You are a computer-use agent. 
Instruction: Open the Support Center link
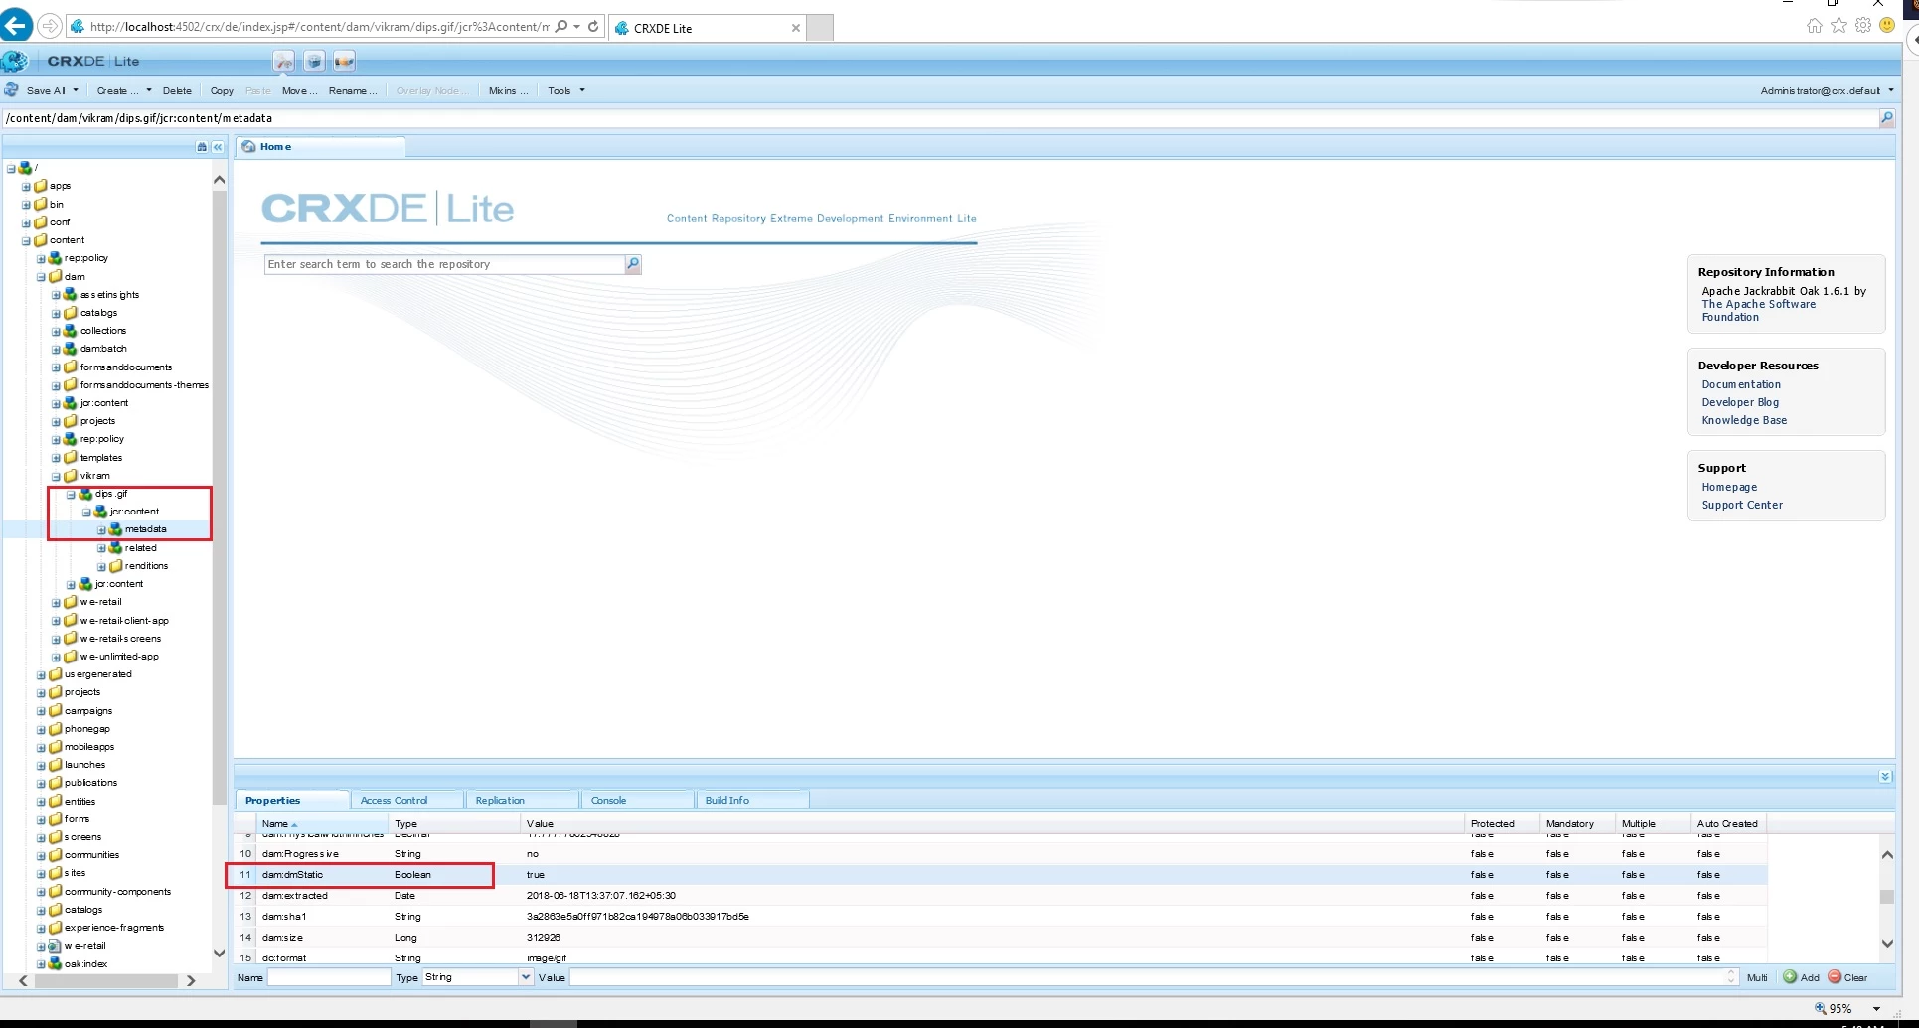click(1742, 505)
